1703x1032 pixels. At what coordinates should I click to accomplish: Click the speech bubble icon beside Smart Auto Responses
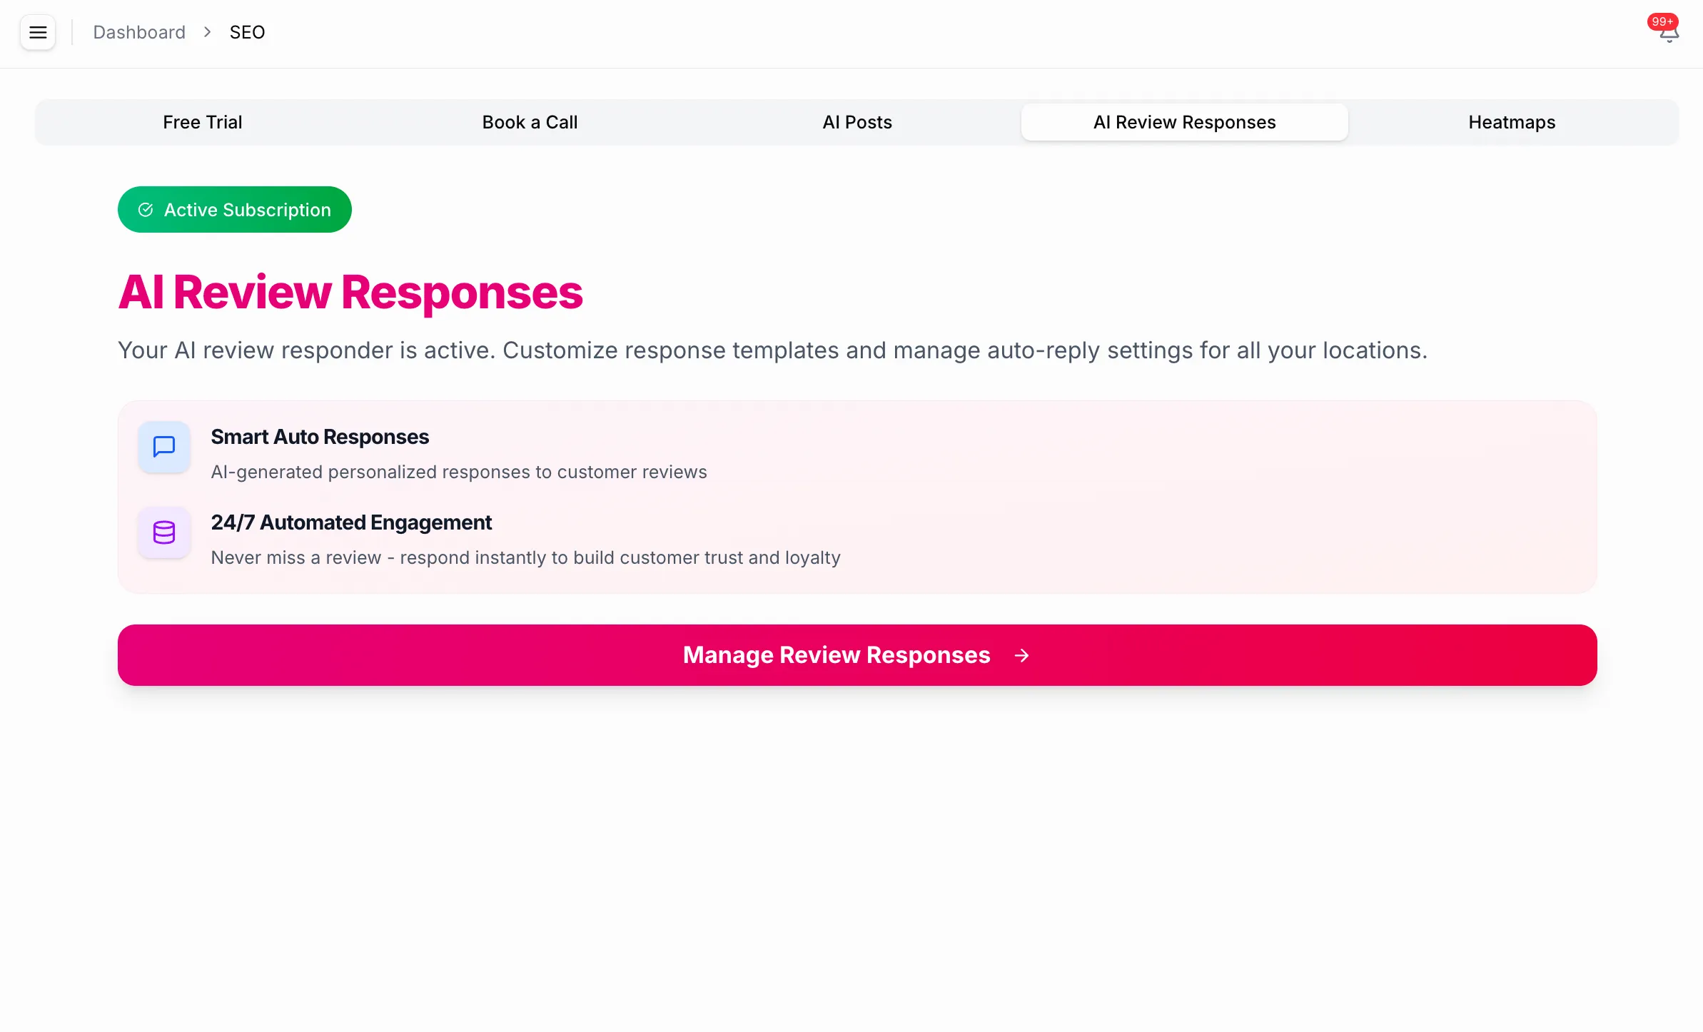(x=164, y=447)
